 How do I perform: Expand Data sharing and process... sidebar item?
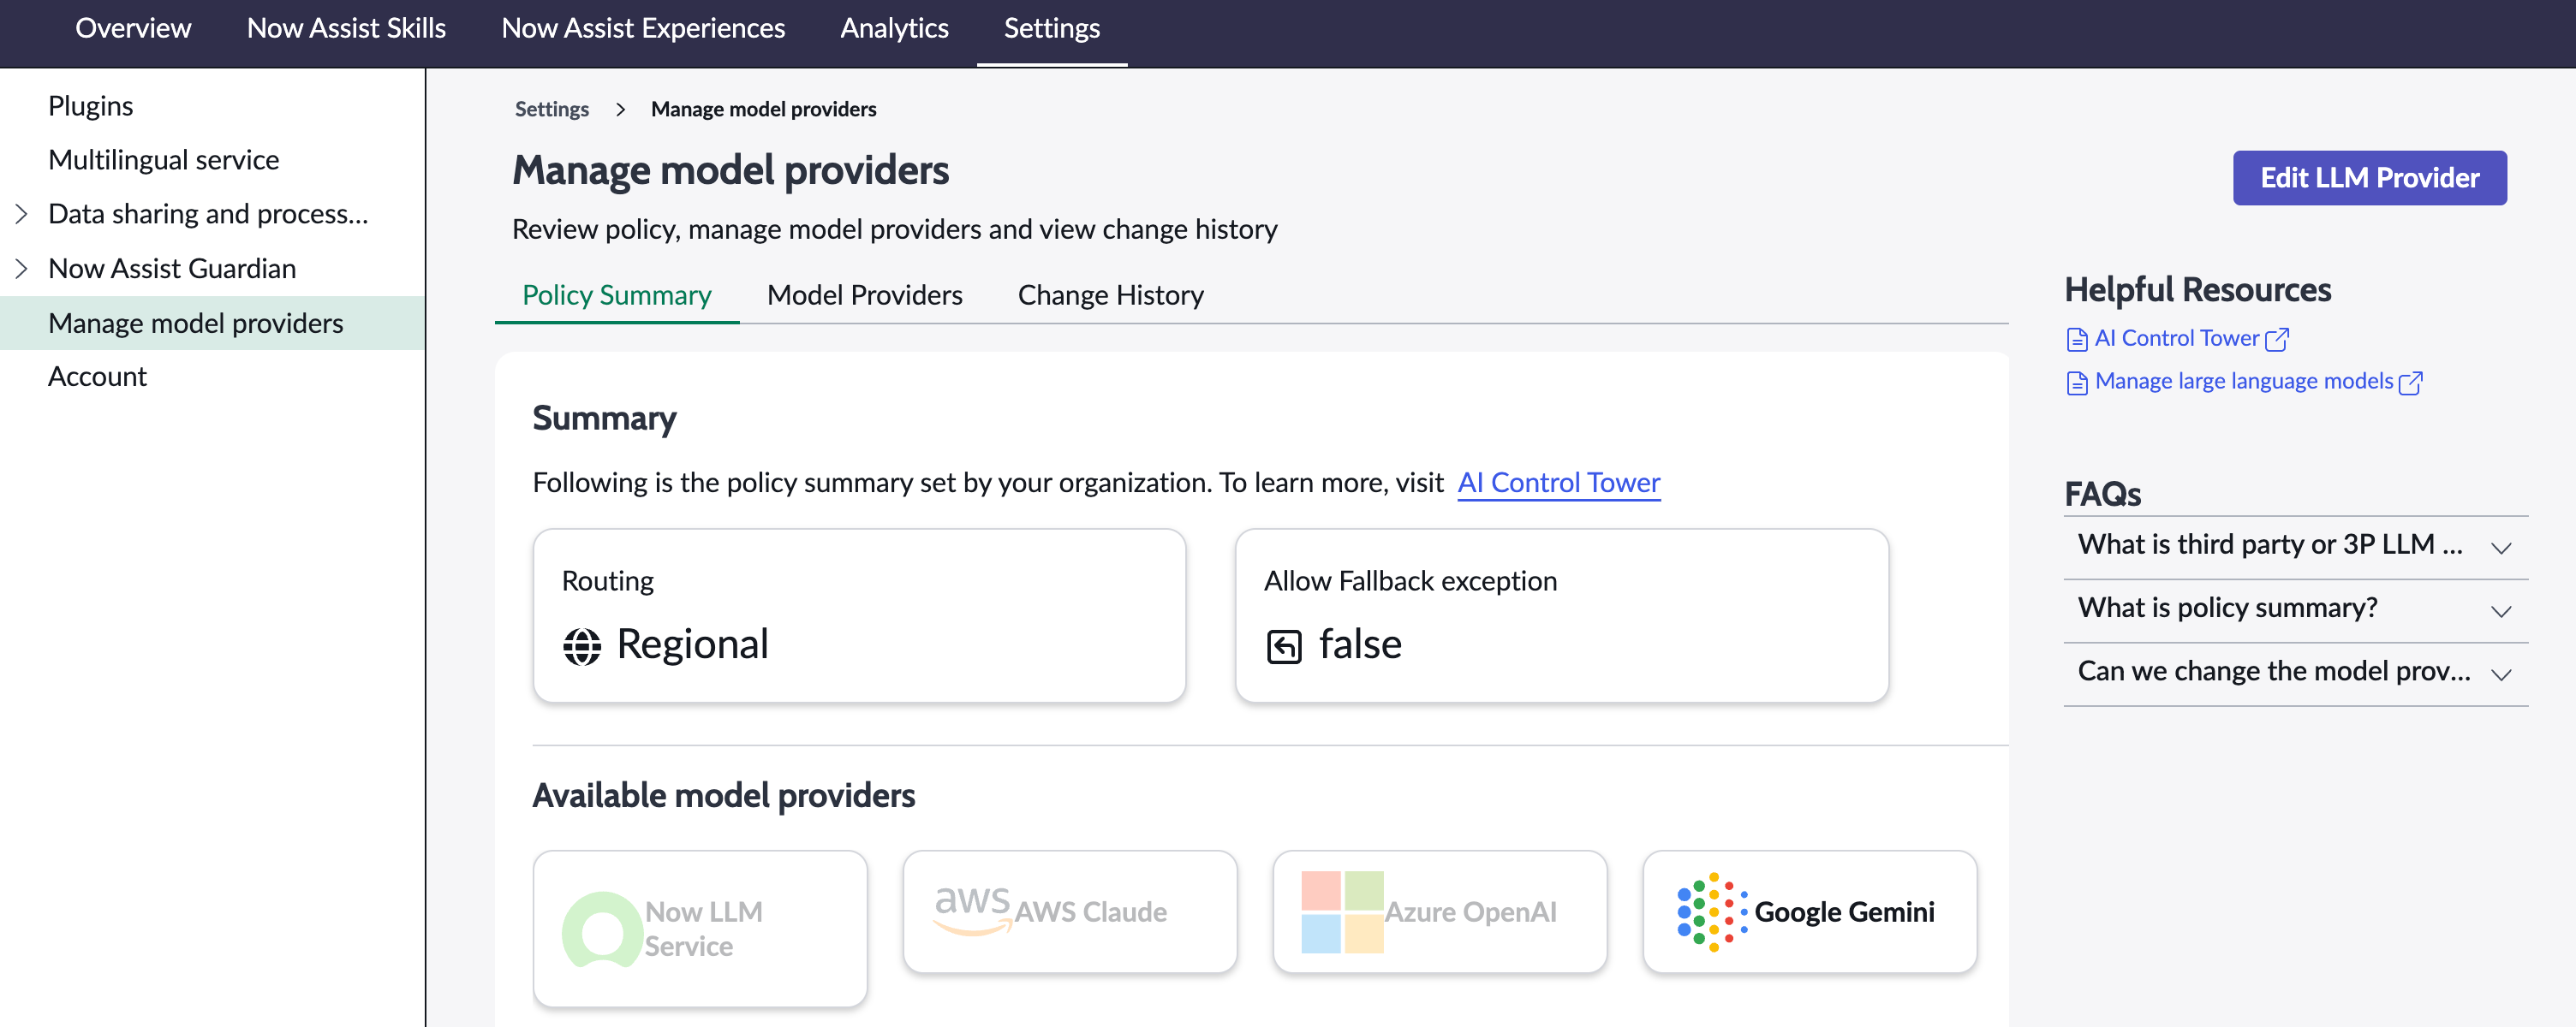click(21, 214)
